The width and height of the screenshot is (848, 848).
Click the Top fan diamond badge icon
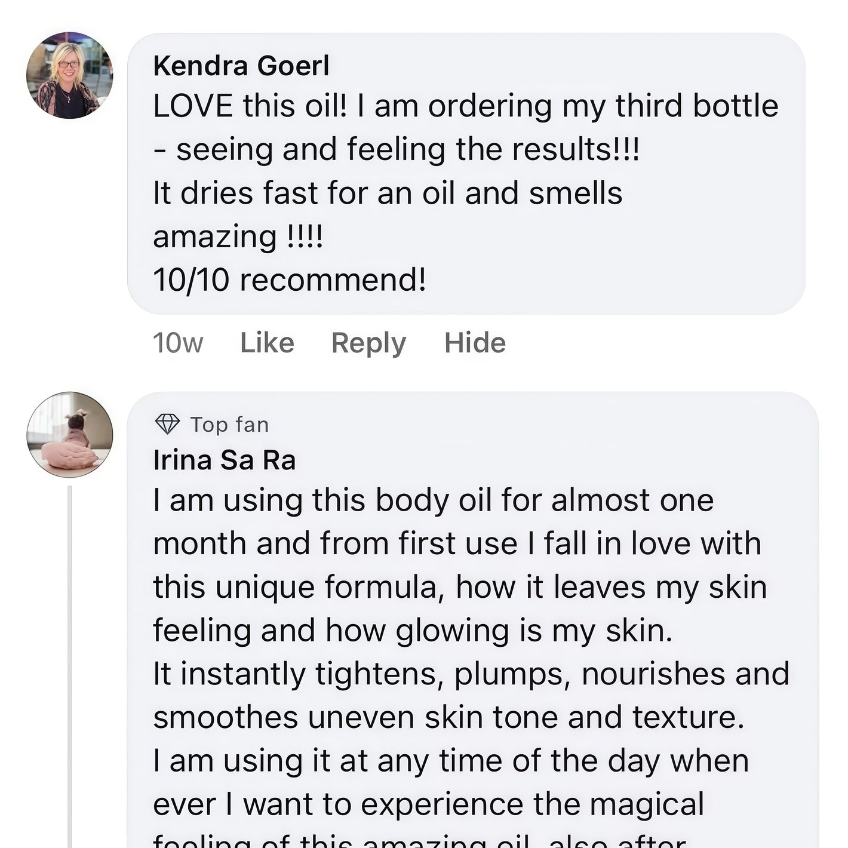(x=167, y=424)
